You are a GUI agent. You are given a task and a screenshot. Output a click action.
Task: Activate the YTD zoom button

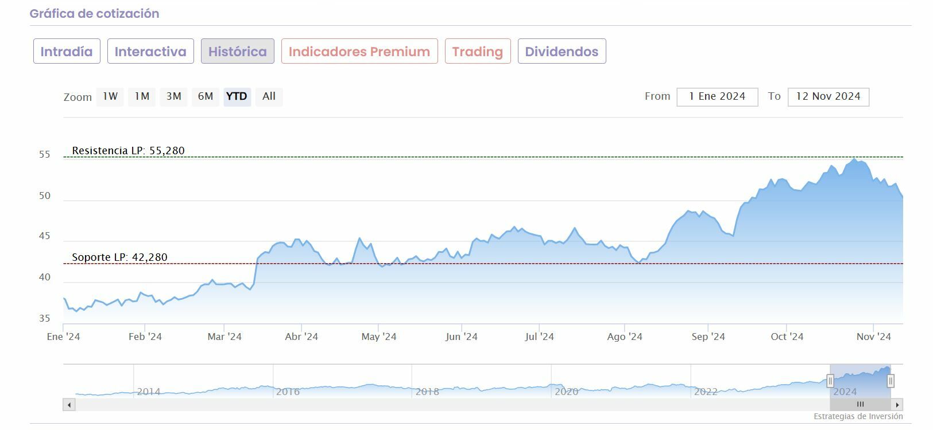coord(237,96)
